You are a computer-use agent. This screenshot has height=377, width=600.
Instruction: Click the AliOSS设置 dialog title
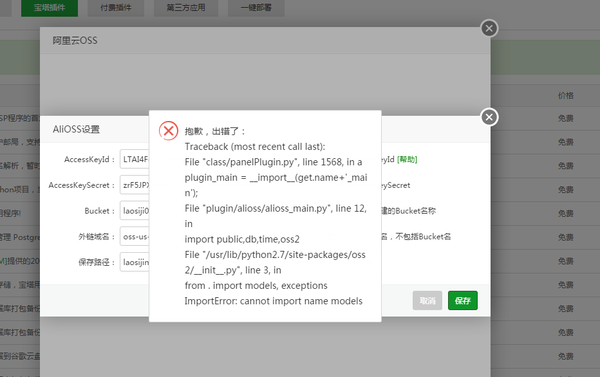click(x=76, y=129)
